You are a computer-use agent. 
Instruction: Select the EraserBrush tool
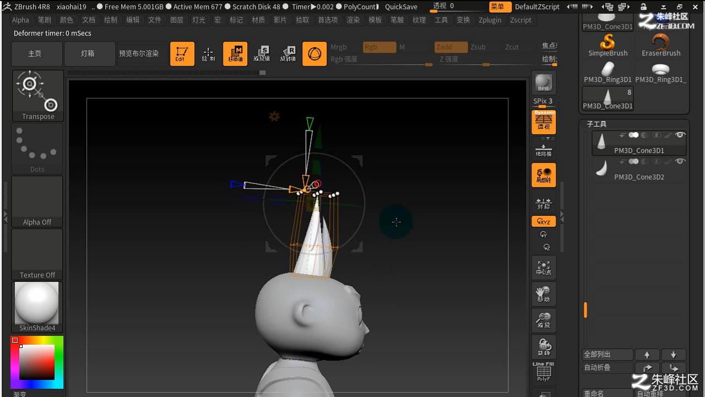coord(660,45)
